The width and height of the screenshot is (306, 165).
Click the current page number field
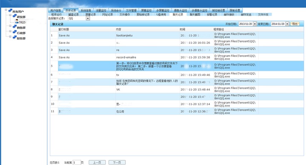point(77,162)
